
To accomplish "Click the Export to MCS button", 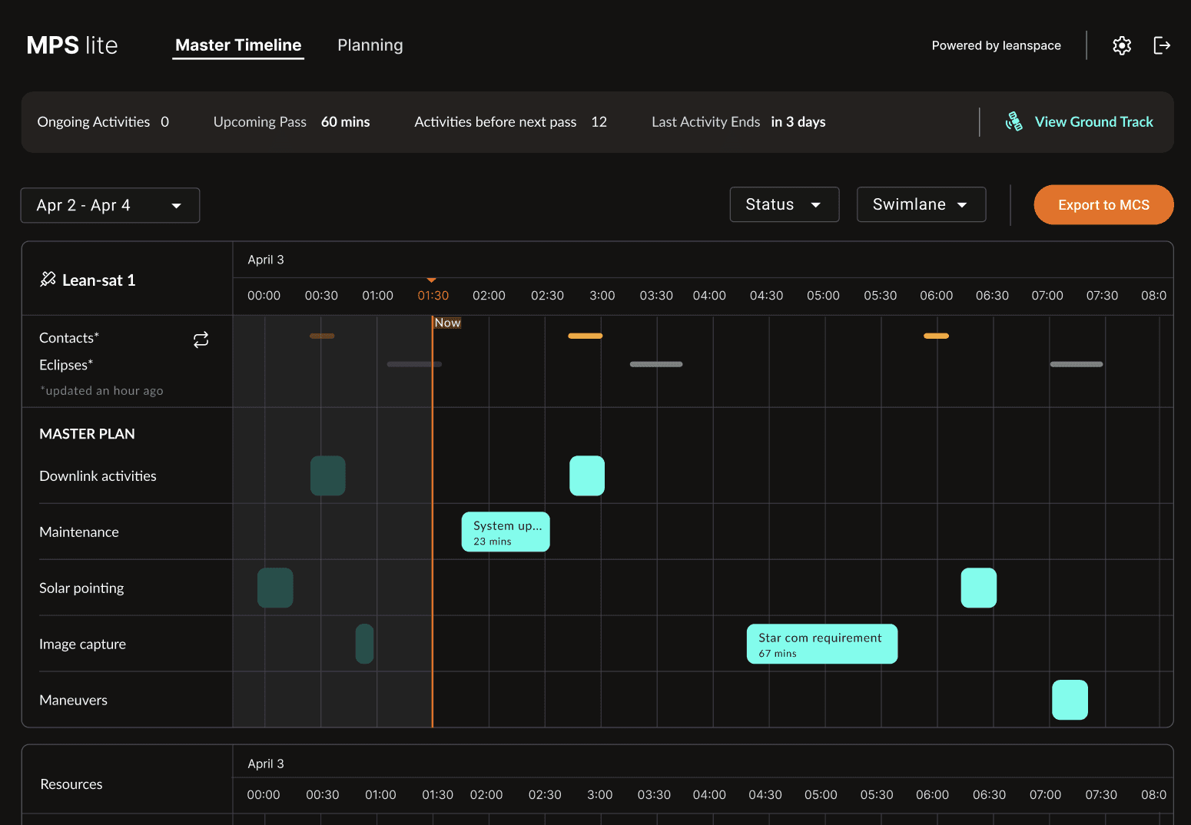I will tap(1103, 205).
